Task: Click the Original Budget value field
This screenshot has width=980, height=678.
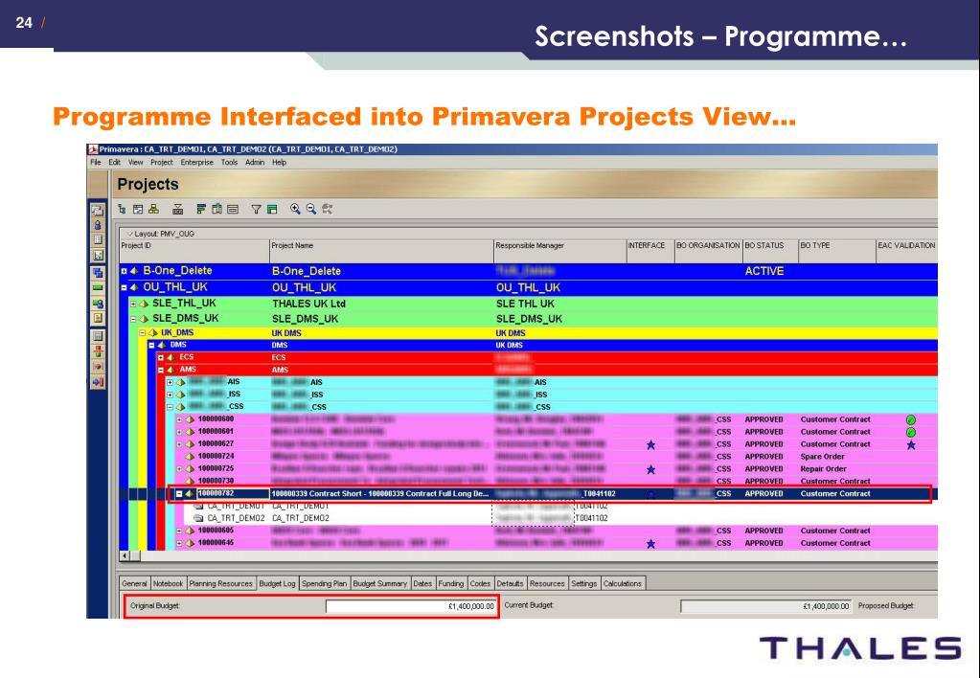Action: click(411, 606)
